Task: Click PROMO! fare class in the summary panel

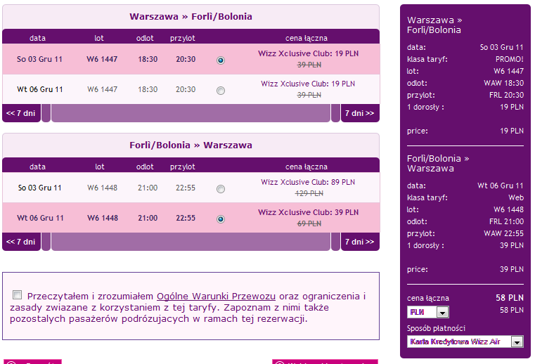Action: pos(510,59)
